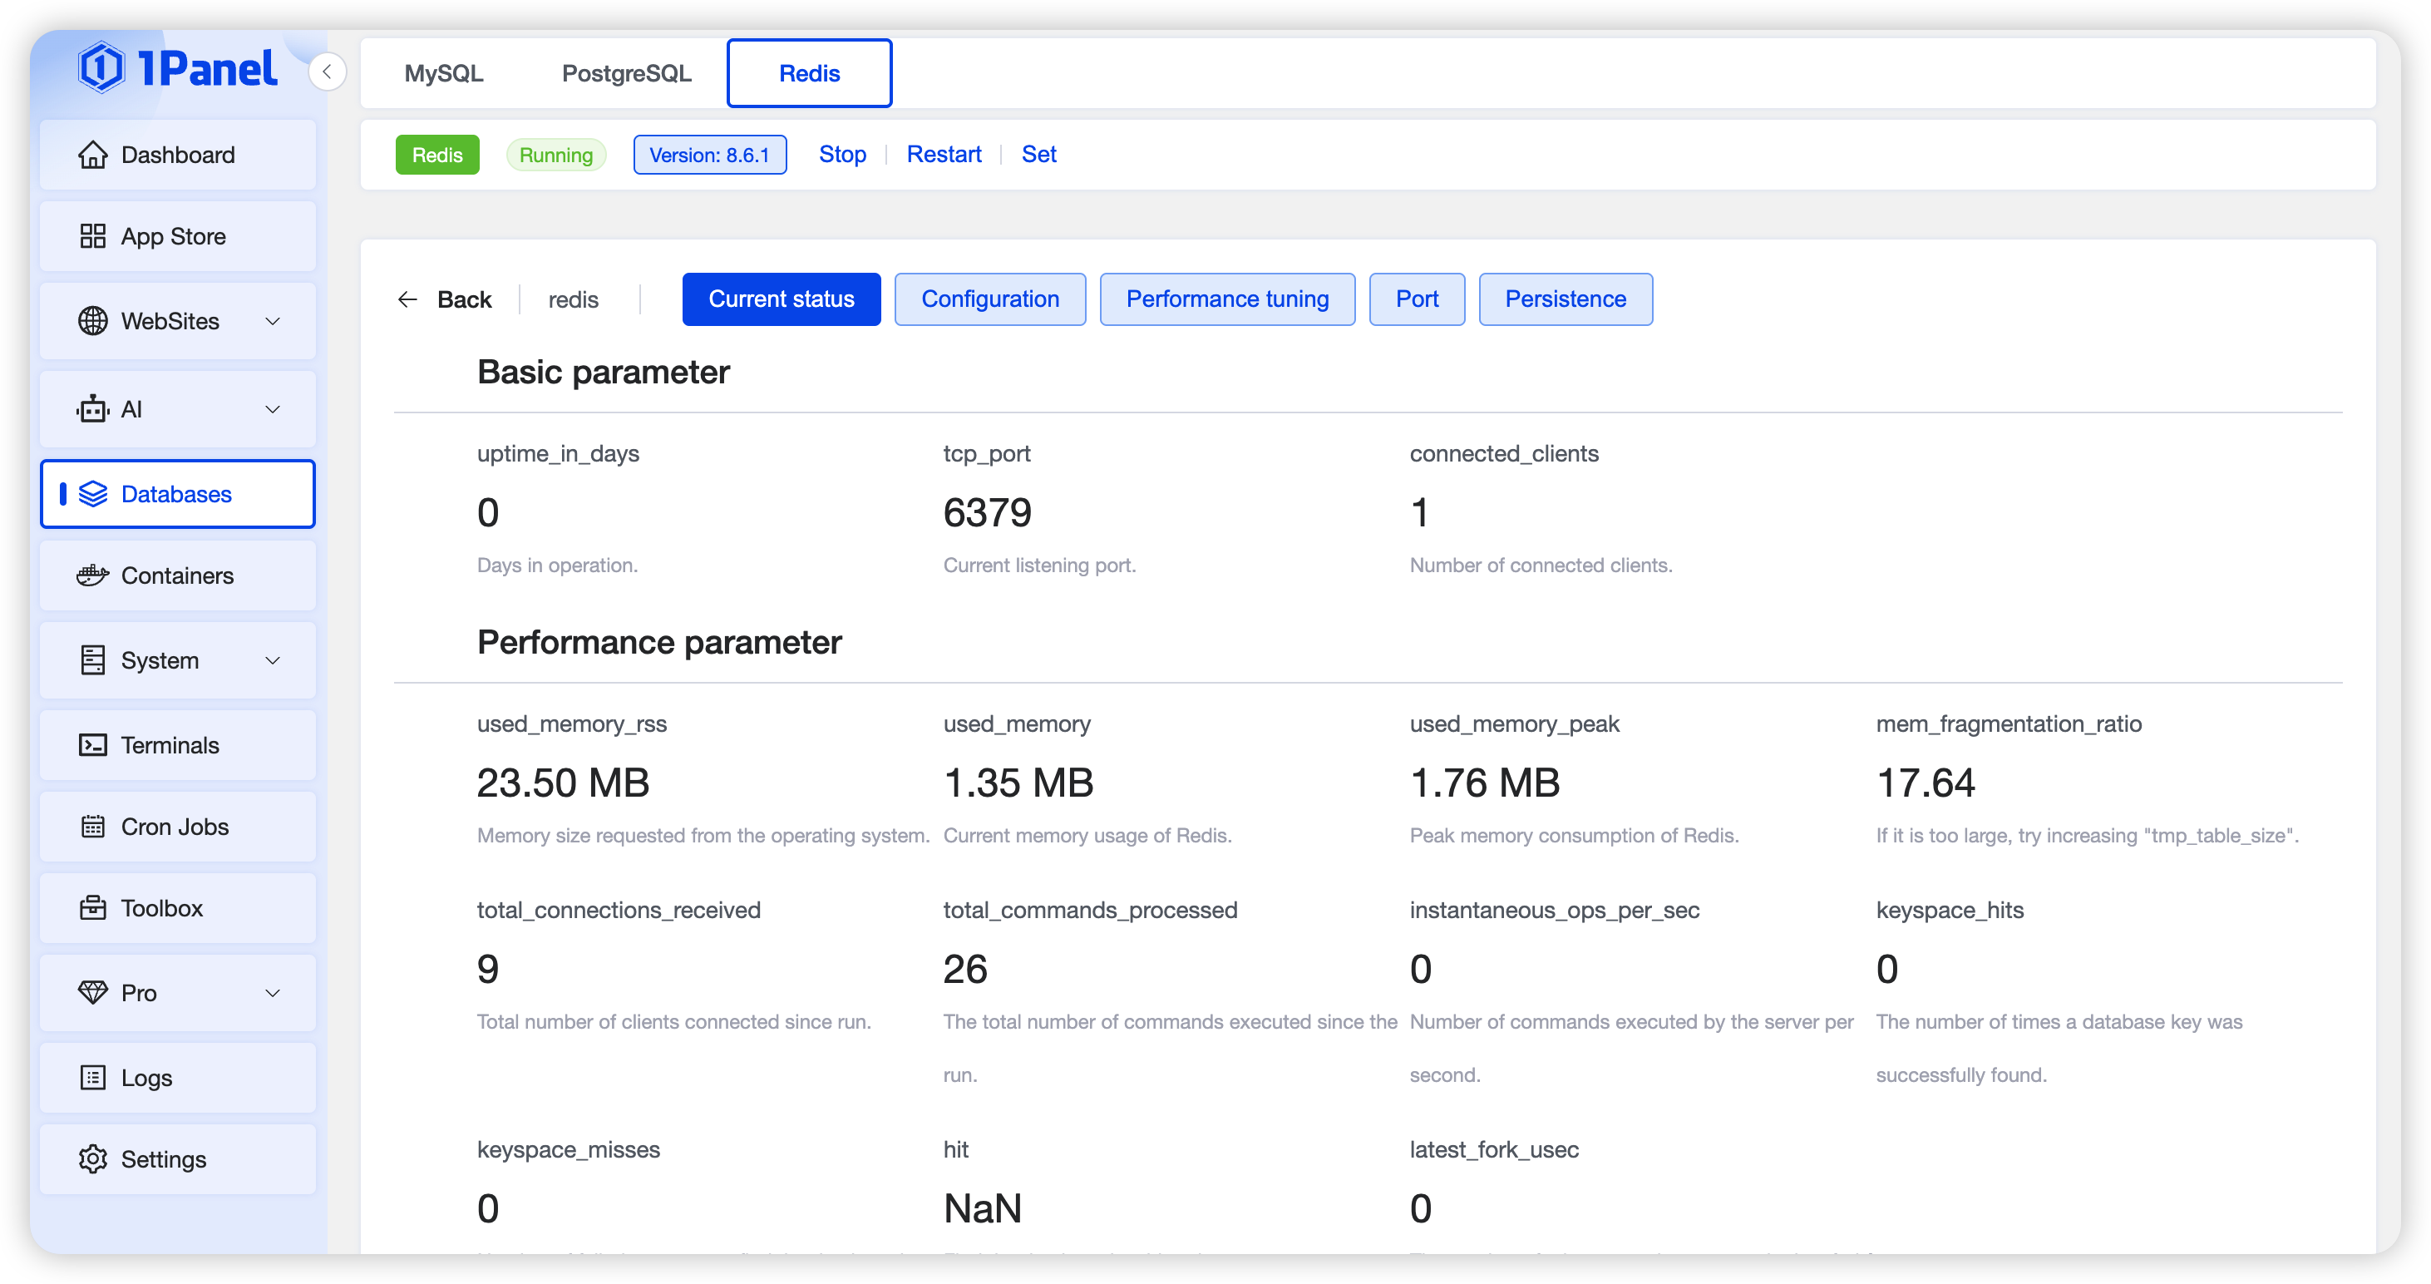Click the Settings gear icon

coord(92,1159)
